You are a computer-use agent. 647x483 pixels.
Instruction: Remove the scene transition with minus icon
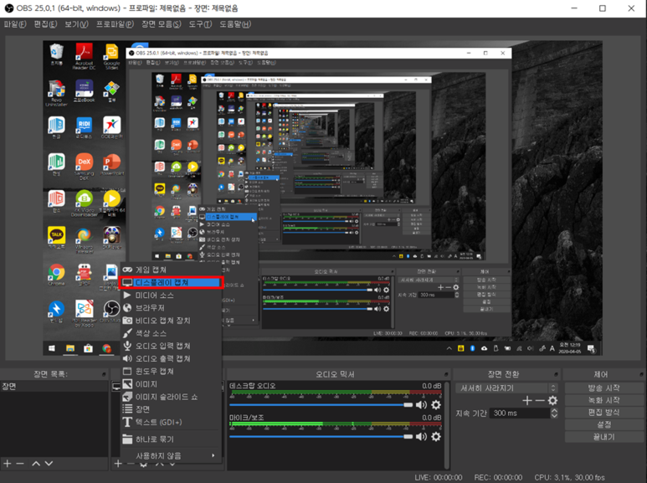[x=540, y=400]
